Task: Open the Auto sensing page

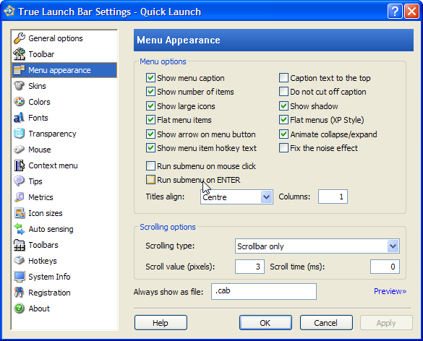Action: 64,229
